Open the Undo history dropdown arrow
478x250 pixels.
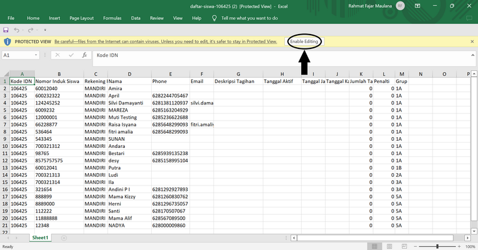(23, 30)
